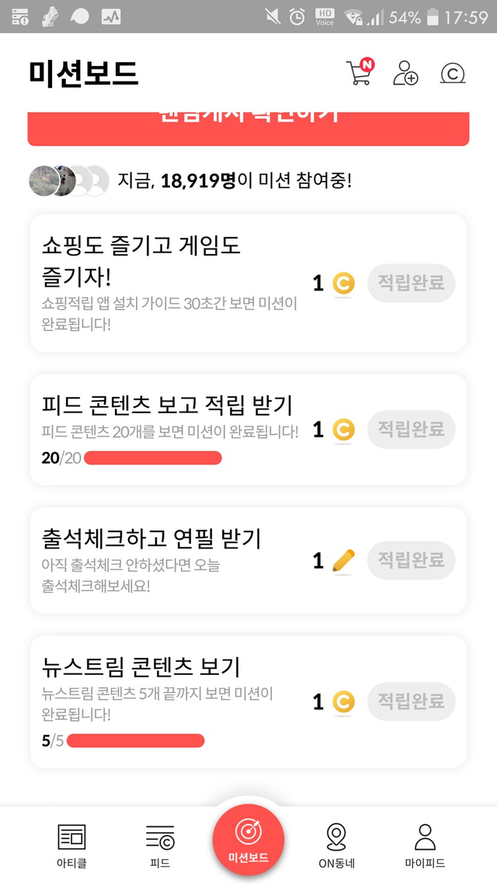Tap the add friend icon
The image size is (497, 884).
(x=405, y=72)
